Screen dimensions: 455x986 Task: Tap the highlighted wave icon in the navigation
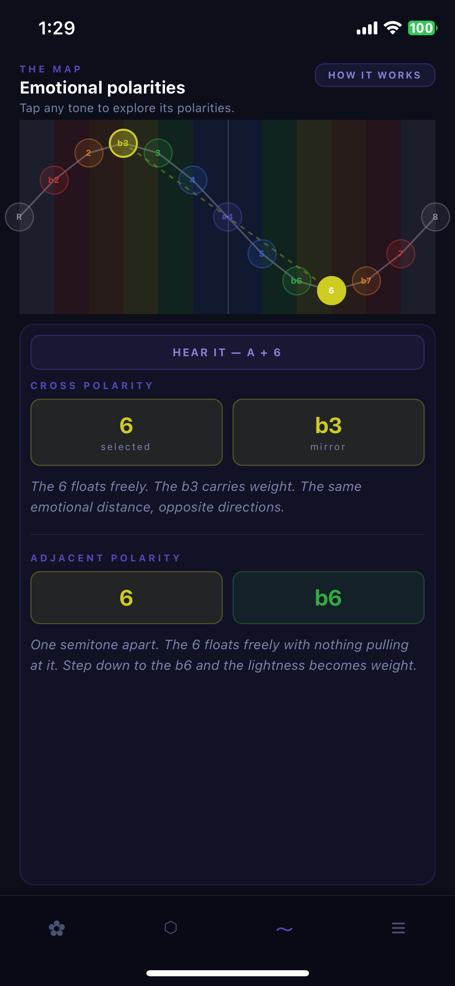pyautogui.click(x=284, y=928)
